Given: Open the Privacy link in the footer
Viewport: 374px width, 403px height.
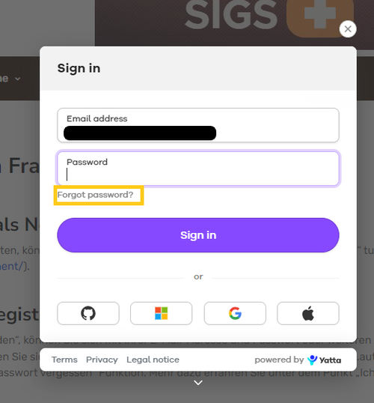Looking at the screenshot, I should coord(102,360).
